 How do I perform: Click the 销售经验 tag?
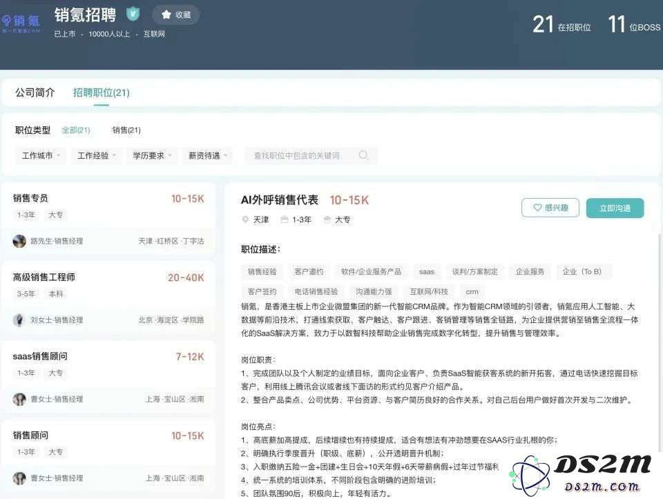click(262, 272)
